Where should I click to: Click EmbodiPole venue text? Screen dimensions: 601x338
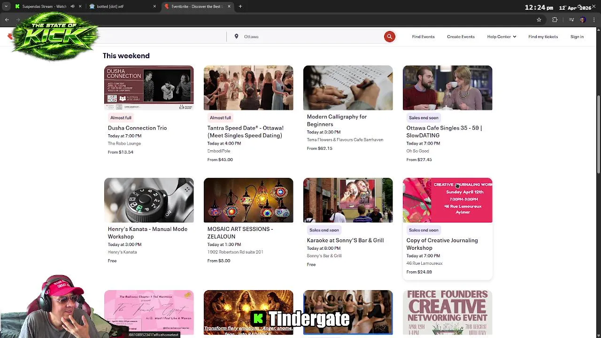click(219, 151)
